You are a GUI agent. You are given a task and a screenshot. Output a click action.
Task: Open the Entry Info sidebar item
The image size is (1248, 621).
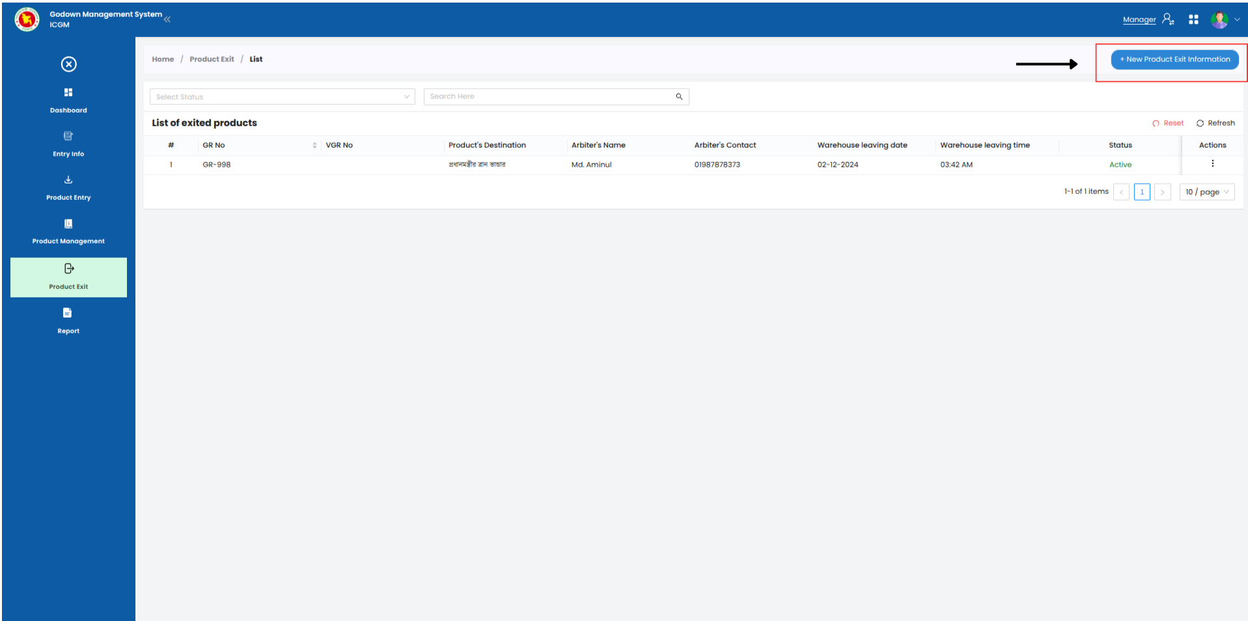68,145
